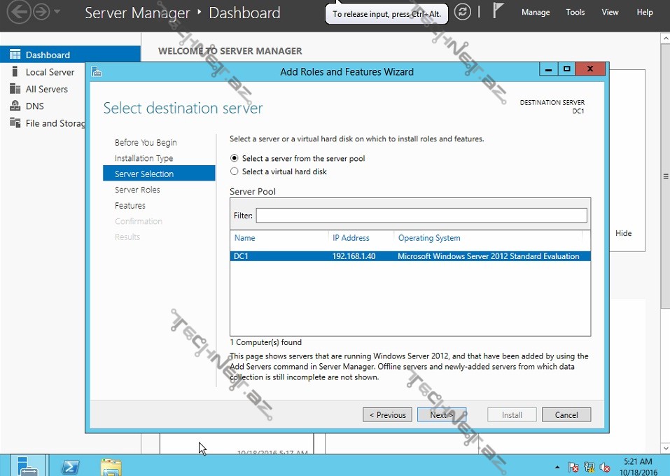
Task: Open the Manage menu
Action: [x=536, y=13]
